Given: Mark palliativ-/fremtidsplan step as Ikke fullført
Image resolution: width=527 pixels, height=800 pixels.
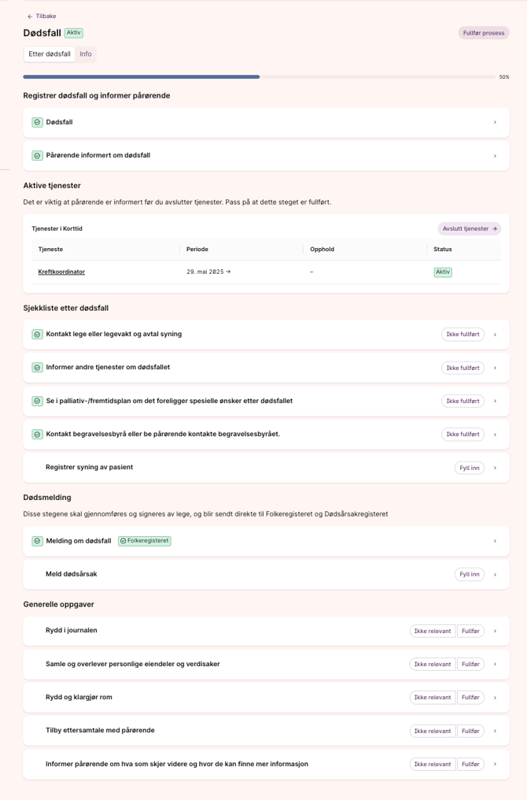Looking at the screenshot, I should coord(463,401).
